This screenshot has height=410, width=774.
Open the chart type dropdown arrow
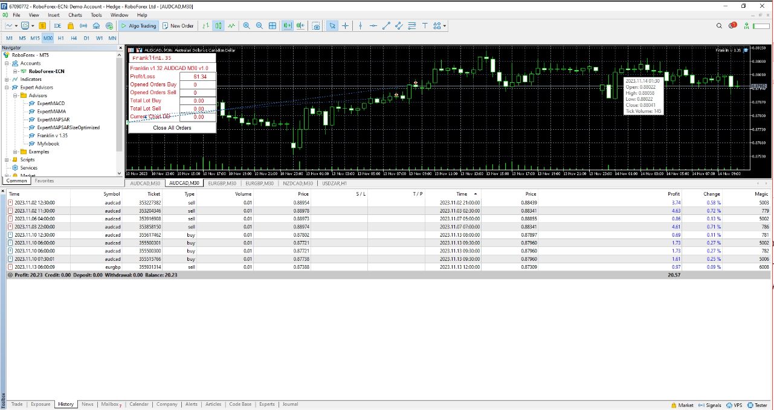tap(16, 26)
